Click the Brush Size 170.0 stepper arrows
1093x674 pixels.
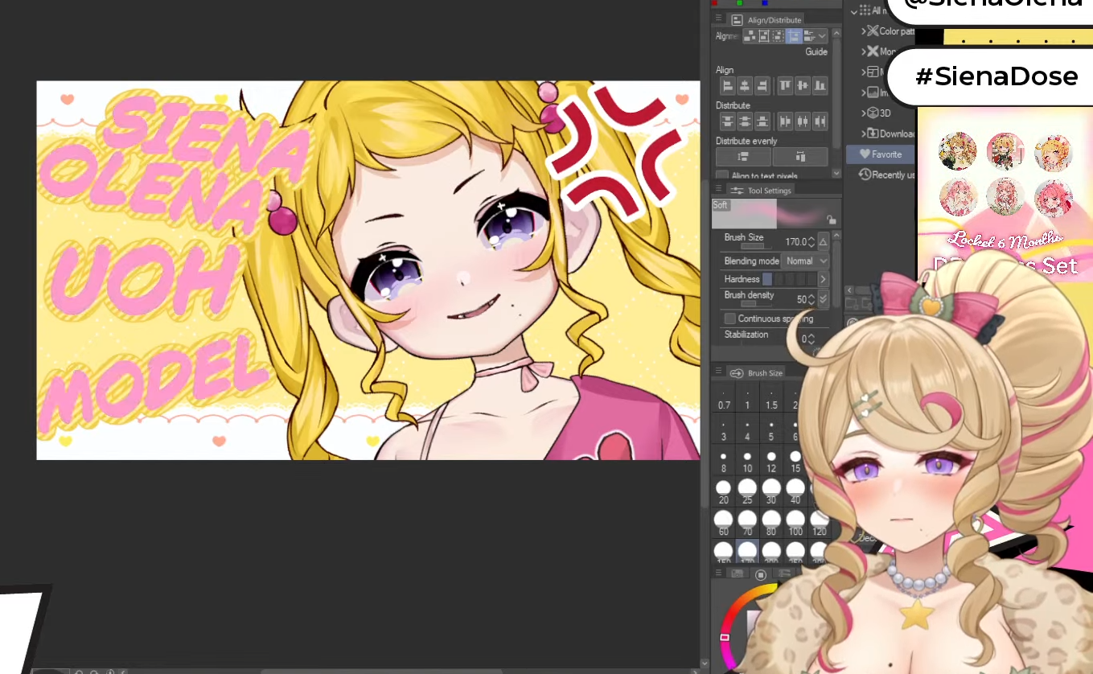[811, 242]
